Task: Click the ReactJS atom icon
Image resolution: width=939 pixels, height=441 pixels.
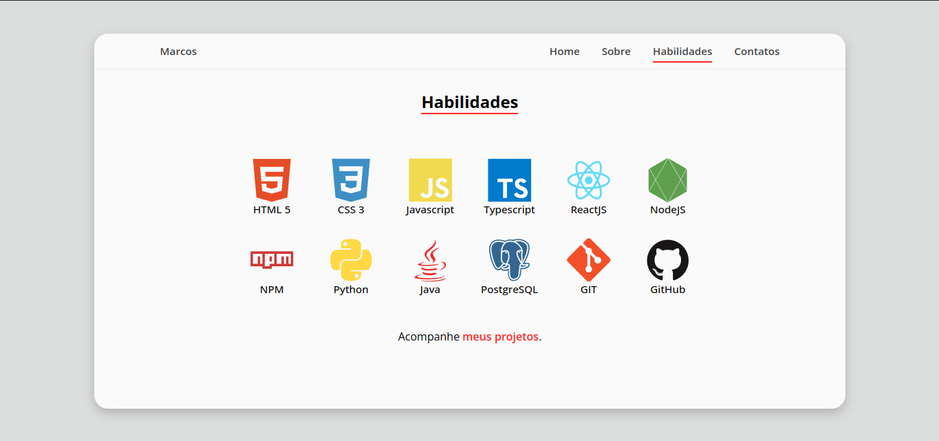Action: point(589,180)
